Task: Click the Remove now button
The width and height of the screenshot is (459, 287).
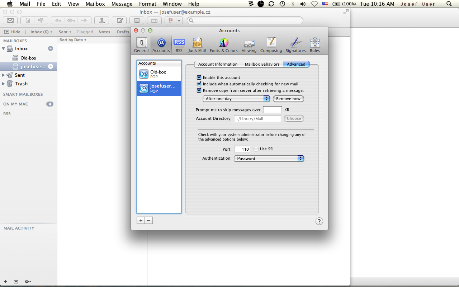Action: pos(288,99)
